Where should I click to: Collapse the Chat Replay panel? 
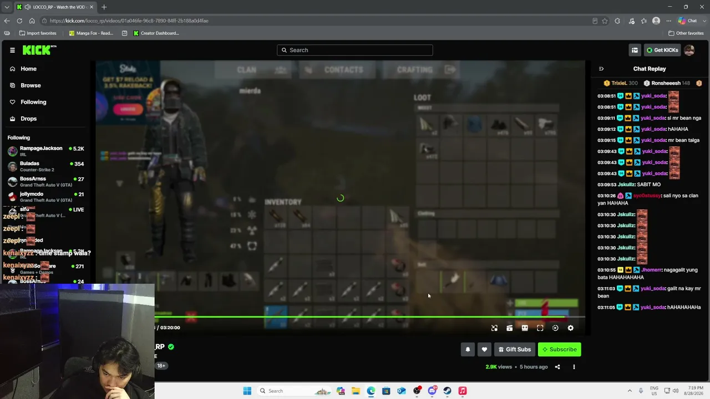(x=601, y=69)
